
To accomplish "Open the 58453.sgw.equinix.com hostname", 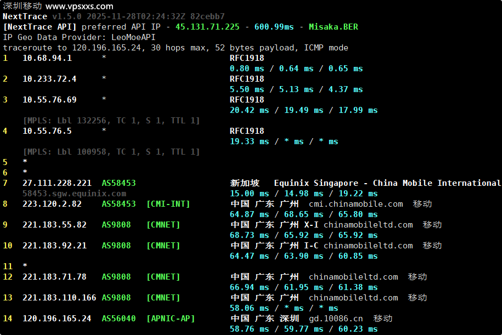I will point(74,194).
